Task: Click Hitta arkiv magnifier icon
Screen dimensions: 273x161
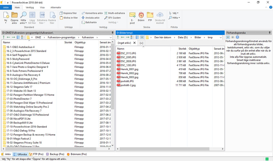Action: 23,15
